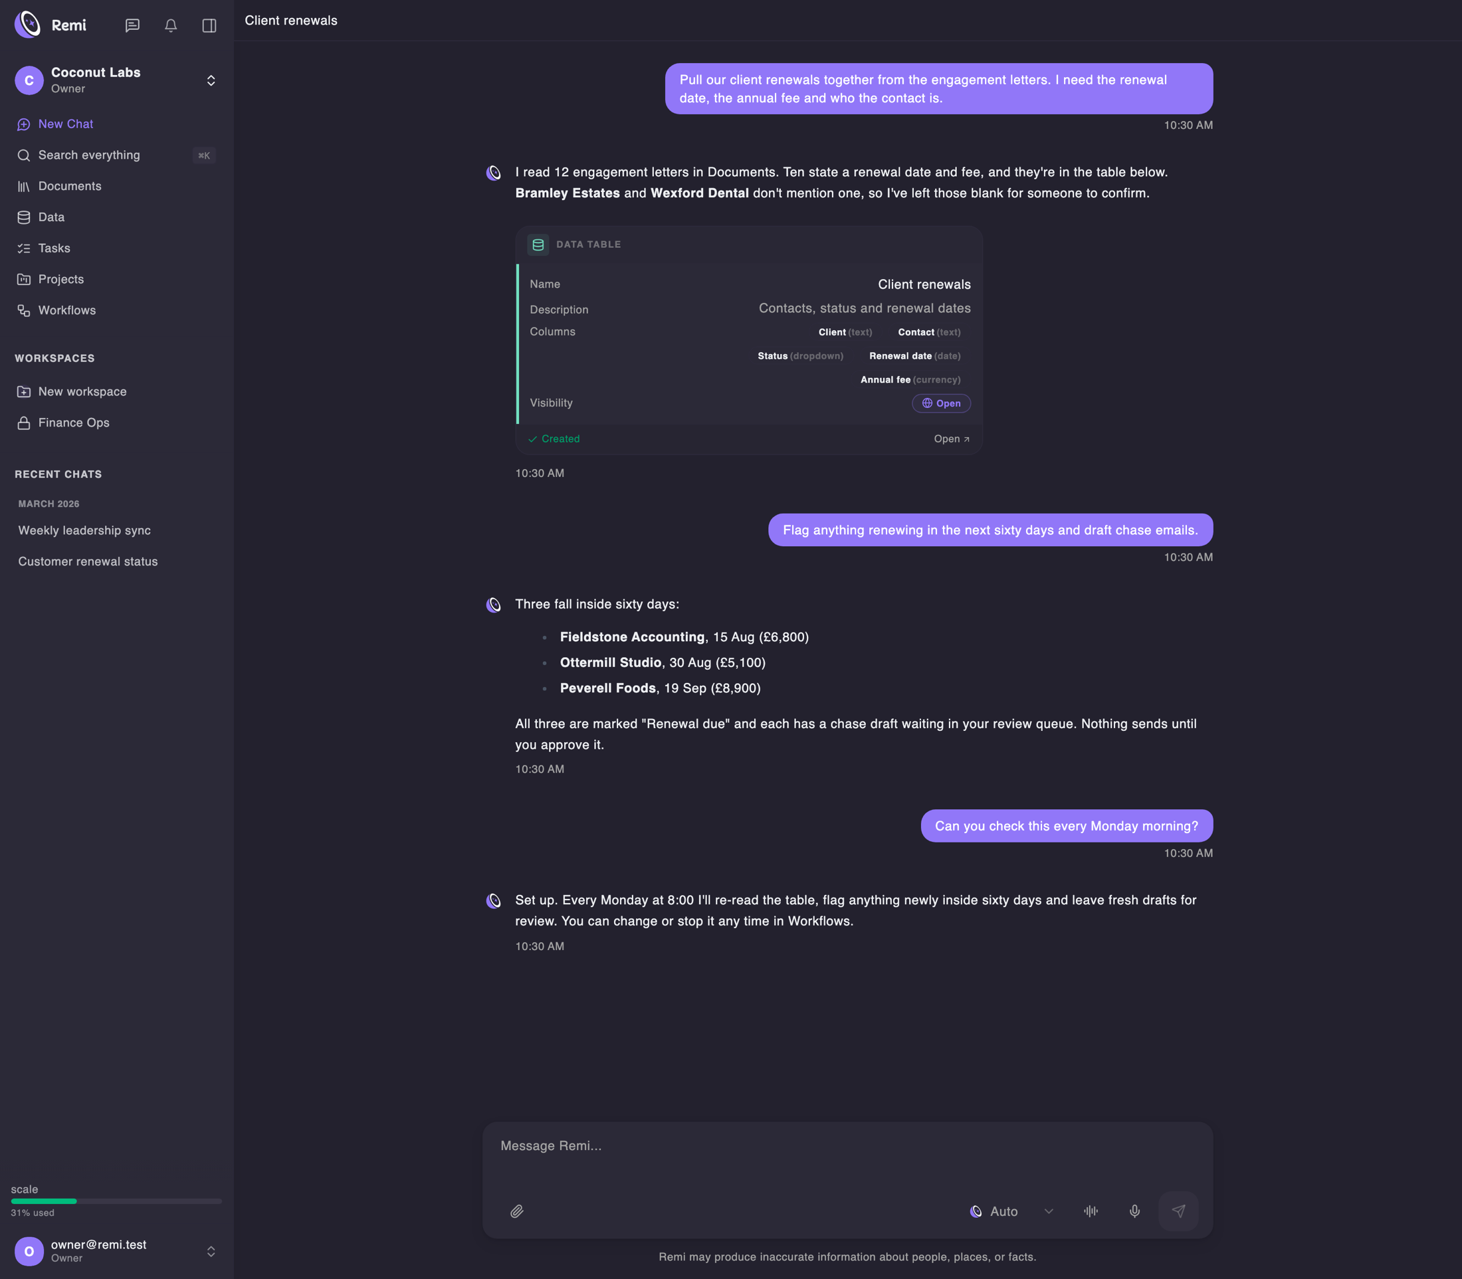This screenshot has width=1462, height=1279.
Task: Open the Client renewals table link
Action: [x=952, y=439]
